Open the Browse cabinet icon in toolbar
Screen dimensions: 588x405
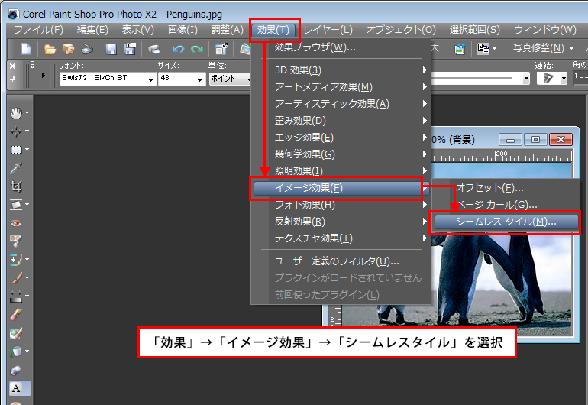[69, 49]
